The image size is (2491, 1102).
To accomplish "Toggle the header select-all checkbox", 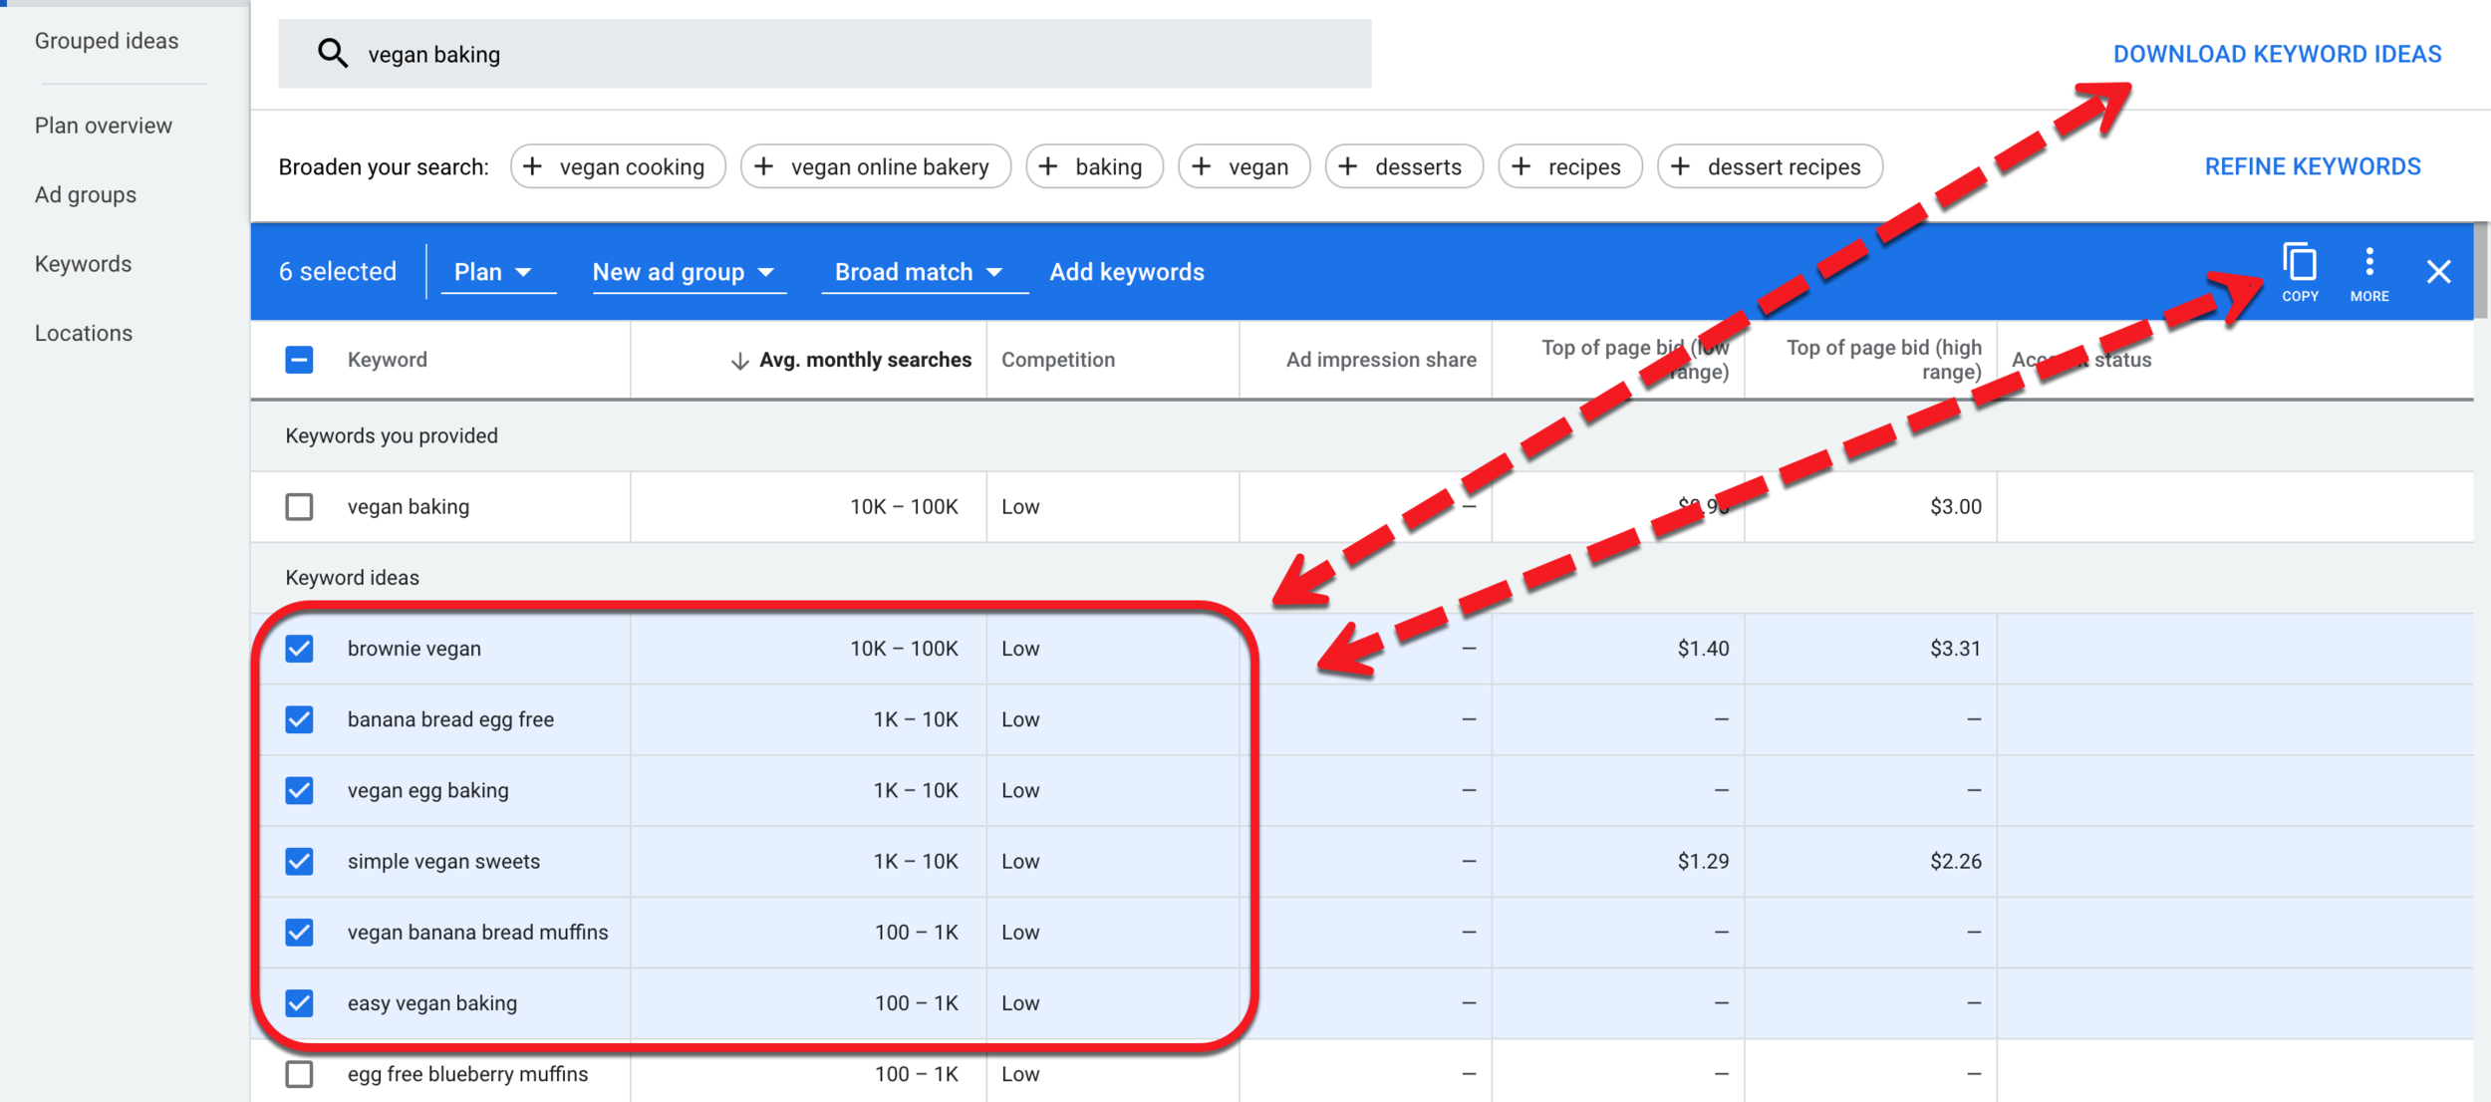I will pos(299,360).
